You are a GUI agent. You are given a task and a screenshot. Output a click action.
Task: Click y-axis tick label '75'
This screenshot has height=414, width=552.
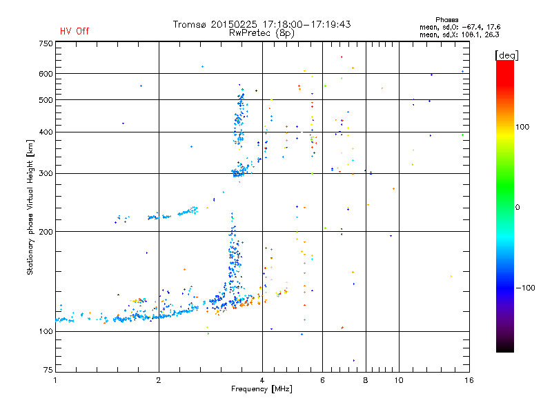click(x=48, y=370)
